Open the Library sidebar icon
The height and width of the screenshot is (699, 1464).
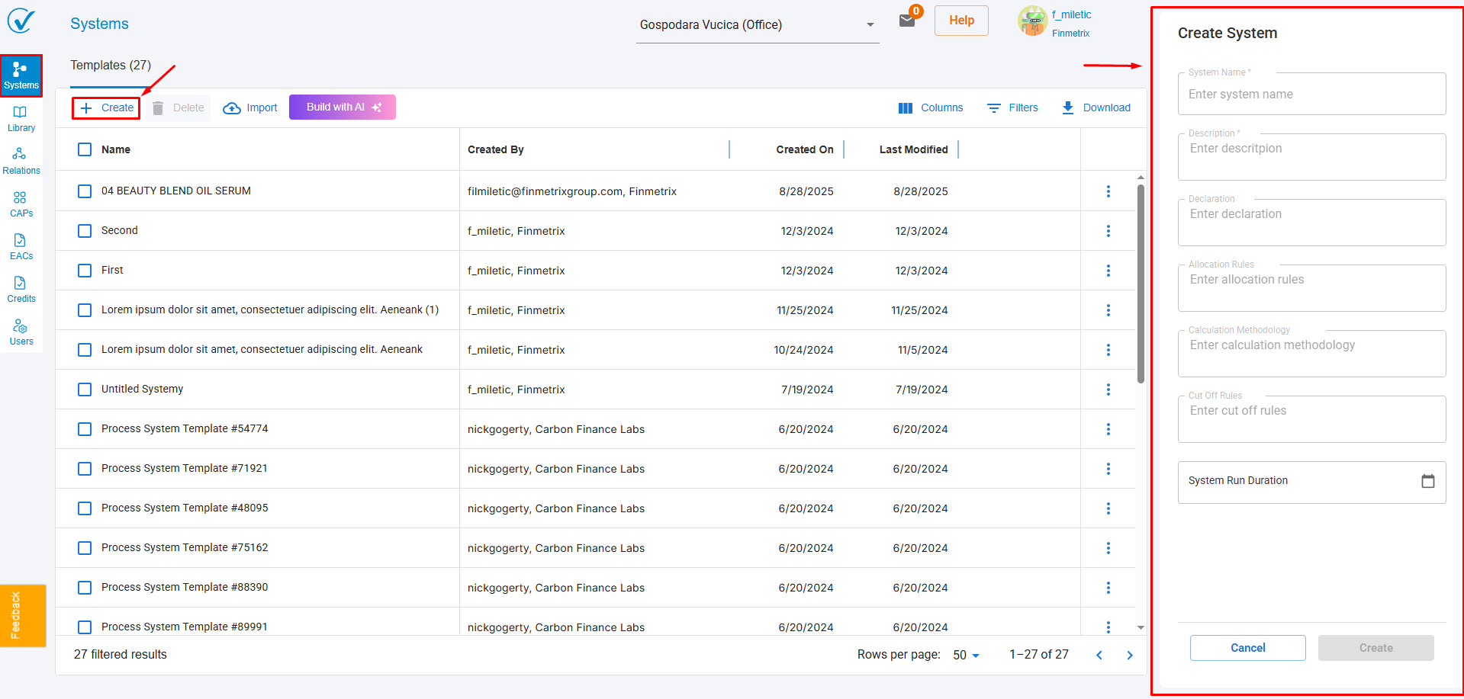point(21,118)
